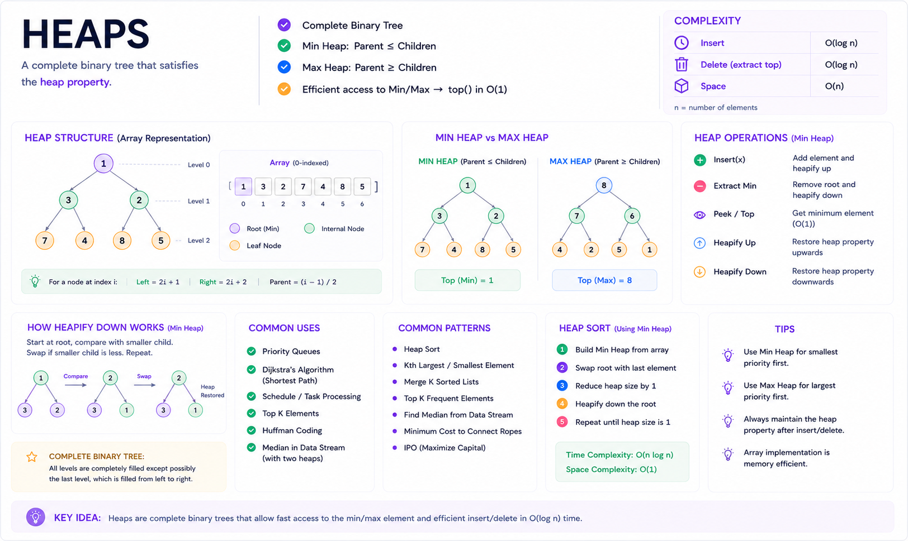Image resolution: width=908 pixels, height=541 pixels.
Task: Click the star icon next to COMPLETE BINARY TREE
Action: [x=32, y=457]
